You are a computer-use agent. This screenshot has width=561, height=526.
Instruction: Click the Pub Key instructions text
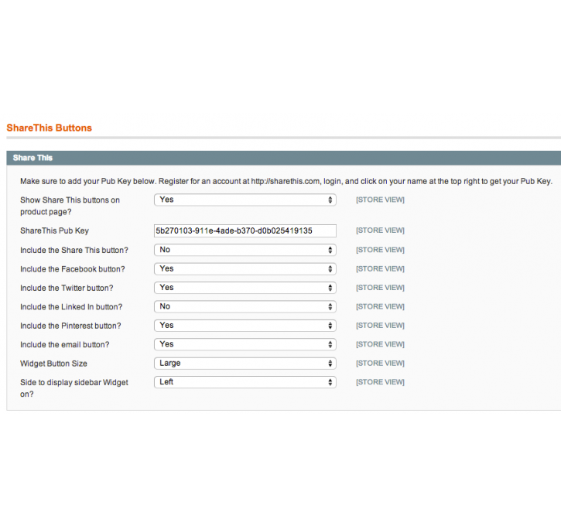point(286,181)
